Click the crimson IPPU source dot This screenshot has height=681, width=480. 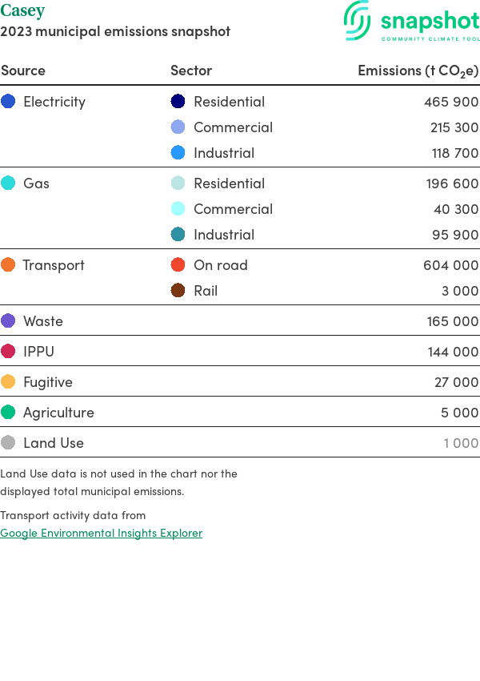pos(8,351)
